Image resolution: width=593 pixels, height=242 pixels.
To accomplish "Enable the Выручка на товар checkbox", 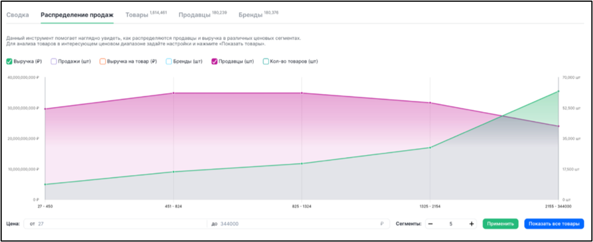I will tap(102, 62).
